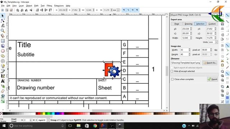
Task: Set export area to Drawing
Action: point(188,24)
